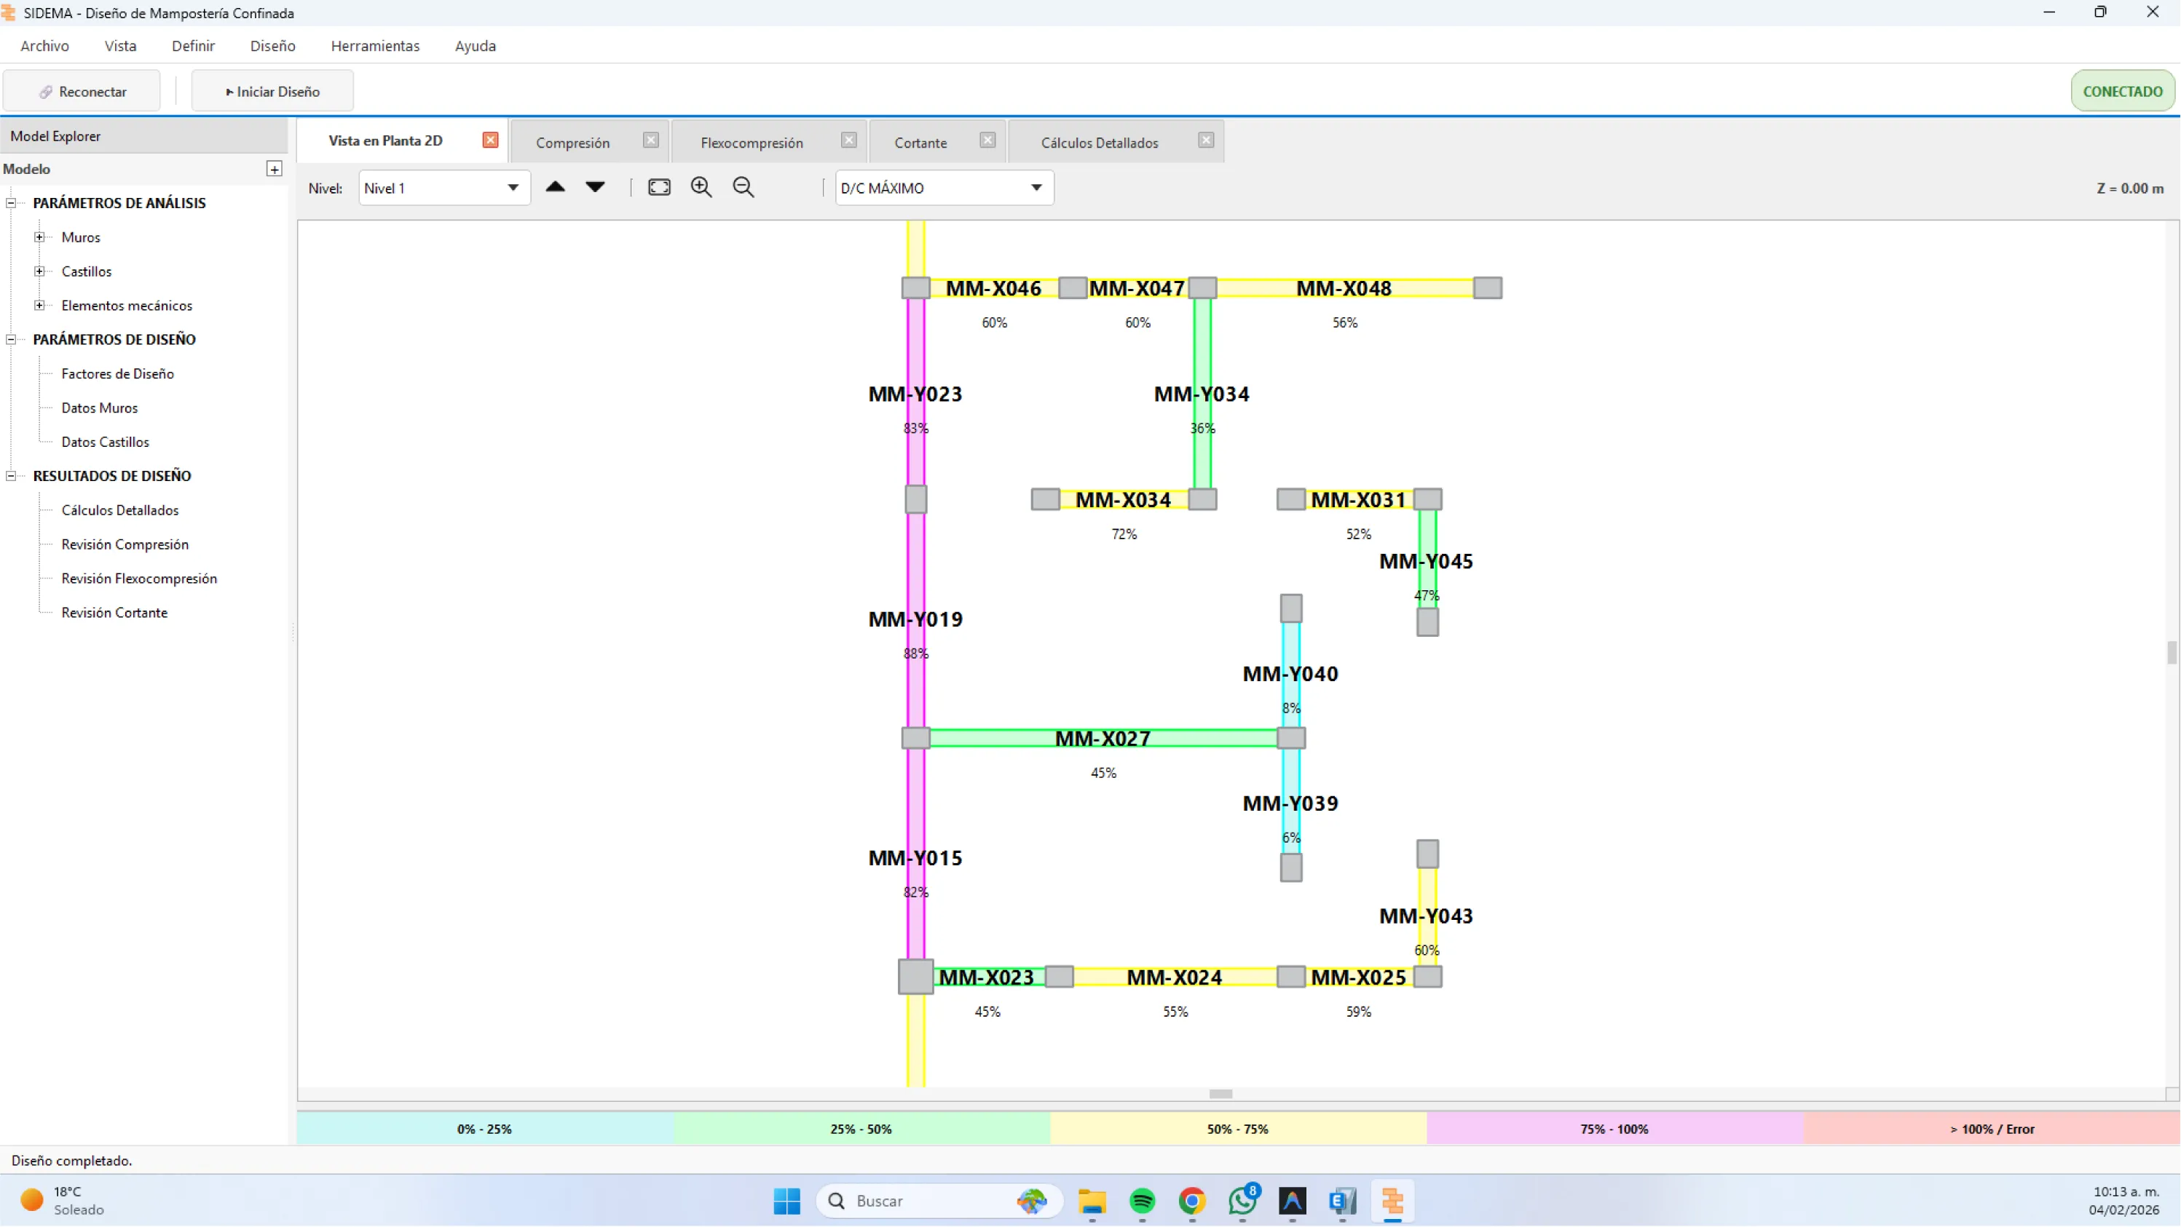Select the Revisión Cortante tree item

(114, 613)
